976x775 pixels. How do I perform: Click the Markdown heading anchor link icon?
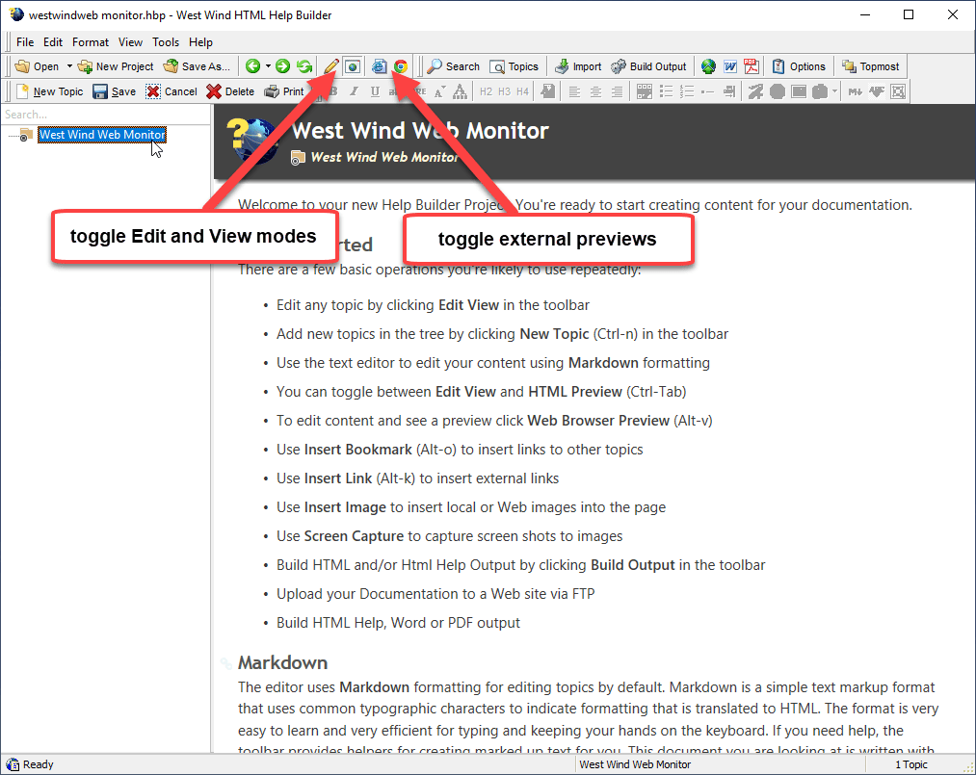pos(226,663)
